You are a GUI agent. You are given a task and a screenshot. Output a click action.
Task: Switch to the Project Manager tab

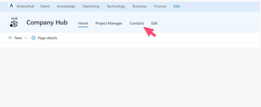coord(109,23)
